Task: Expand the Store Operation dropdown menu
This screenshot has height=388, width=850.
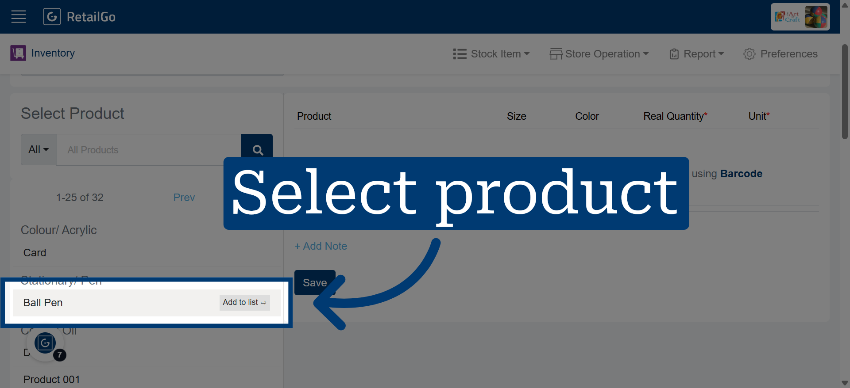Action: click(599, 54)
